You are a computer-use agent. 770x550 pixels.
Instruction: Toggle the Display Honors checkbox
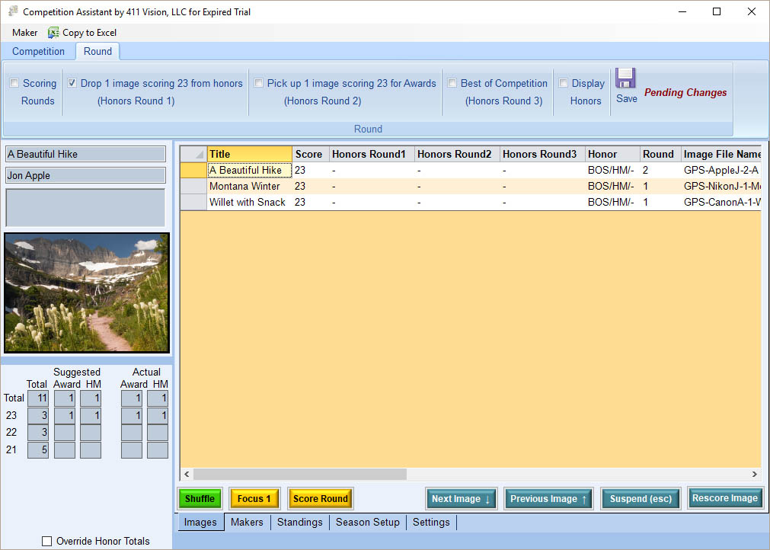pyautogui.click(x=564, y=83)
